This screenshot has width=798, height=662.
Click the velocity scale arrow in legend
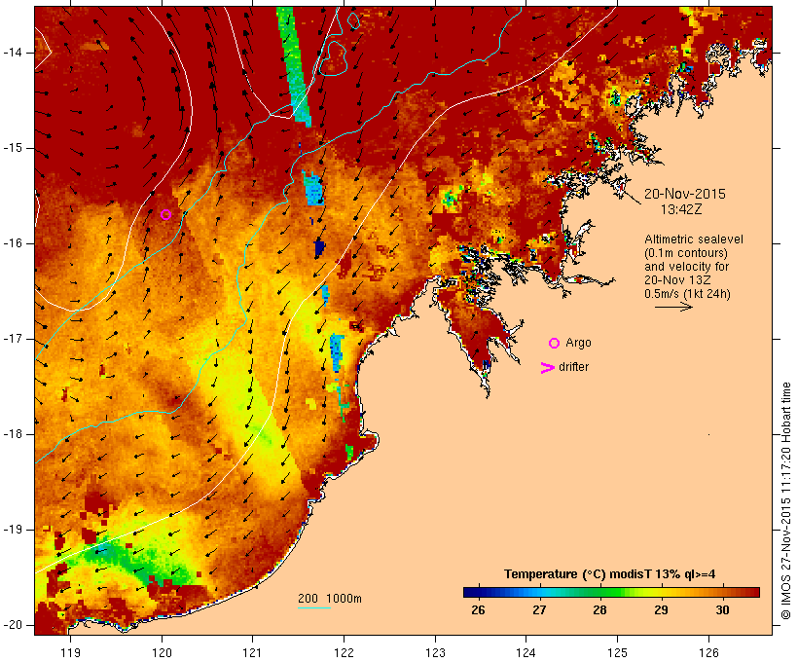tap(673, 307)
